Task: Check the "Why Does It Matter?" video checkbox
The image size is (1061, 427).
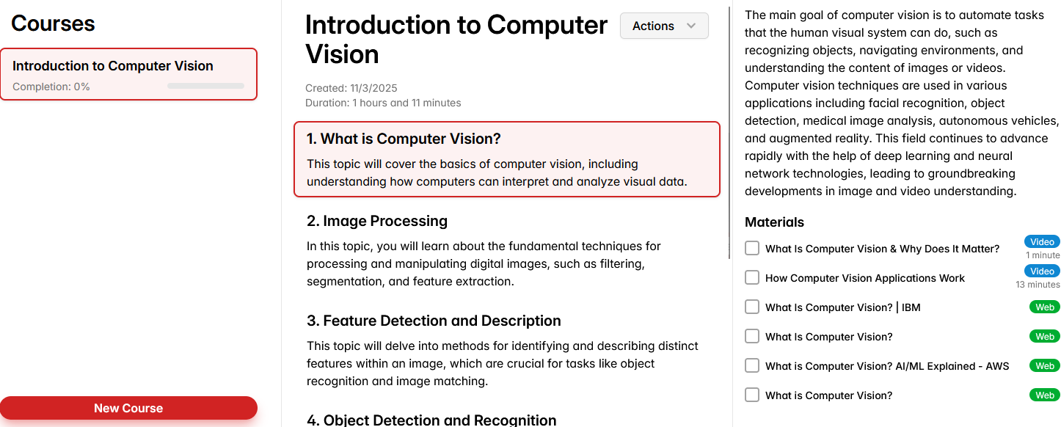Action: (x=752, y=248)
